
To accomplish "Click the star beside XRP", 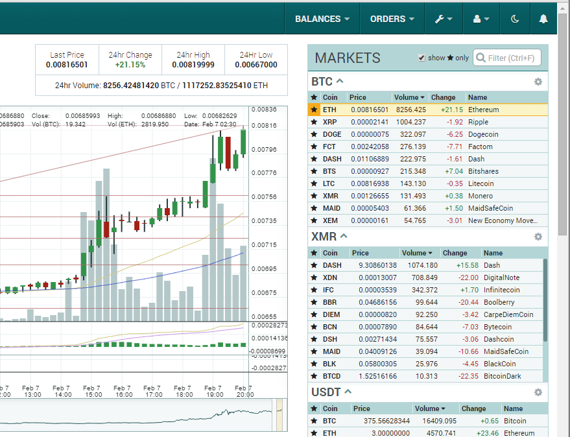I will [x=315, y=122].
